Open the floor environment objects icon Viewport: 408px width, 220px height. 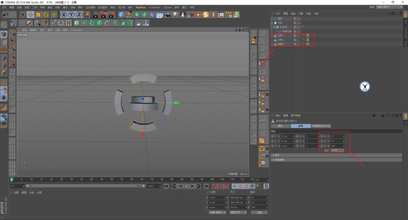pyautogui.click(x=159, y=15)
